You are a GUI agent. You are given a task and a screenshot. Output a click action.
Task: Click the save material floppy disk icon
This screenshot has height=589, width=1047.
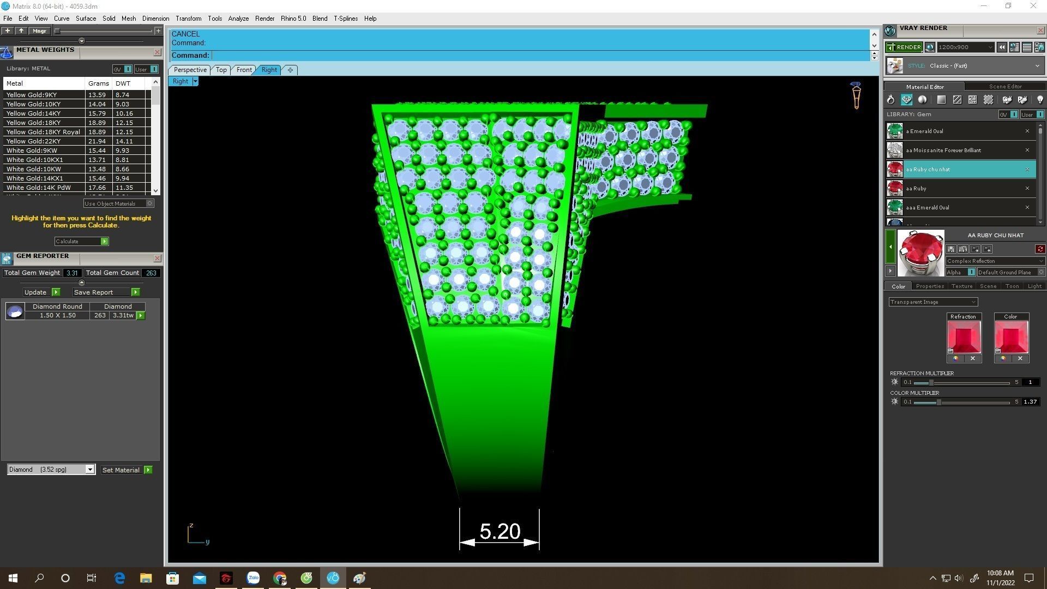951,249
